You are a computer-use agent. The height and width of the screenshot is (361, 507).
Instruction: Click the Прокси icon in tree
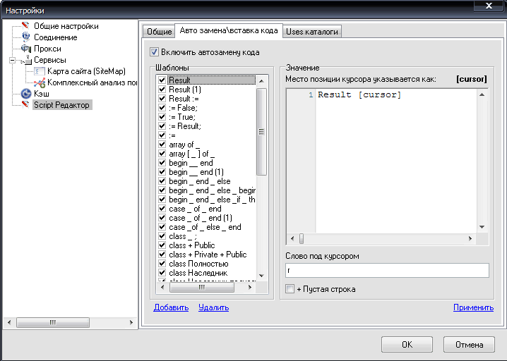[25, 49]
